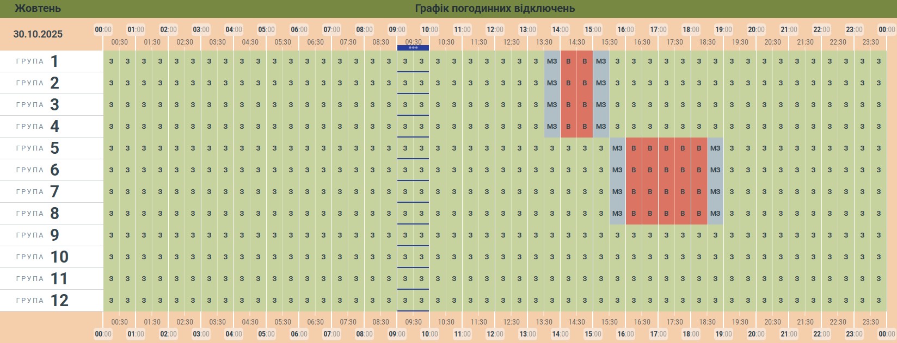
Task: Click the first 00:00 label in top header
Action: [x=103, y=29]
